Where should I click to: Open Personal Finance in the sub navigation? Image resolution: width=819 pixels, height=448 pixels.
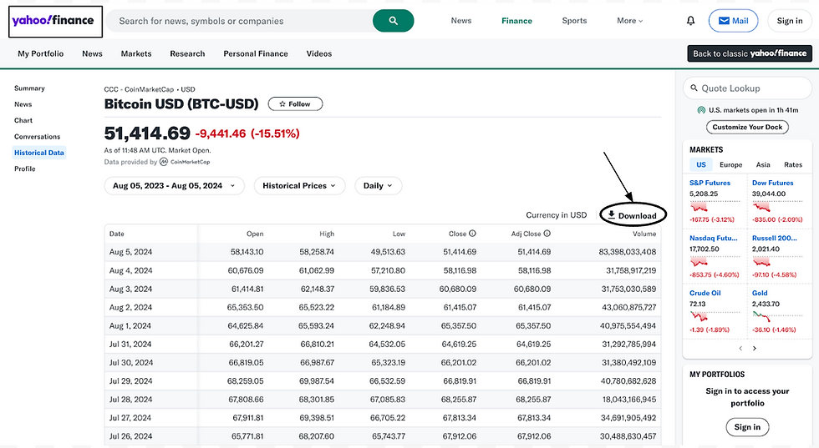click(256, 53)
